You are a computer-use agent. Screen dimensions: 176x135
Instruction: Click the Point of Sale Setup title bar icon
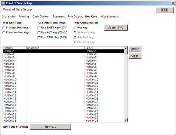coord(3,3)
